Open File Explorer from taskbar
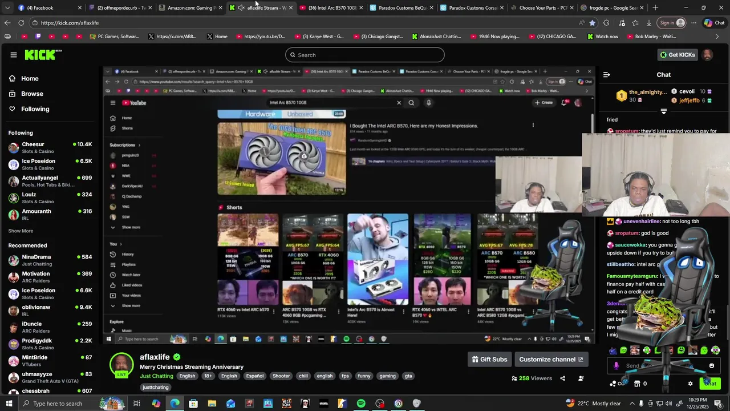730x411 pixels. [212, 404]
